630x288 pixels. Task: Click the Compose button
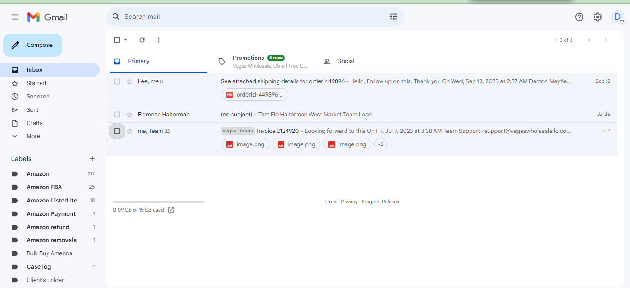(33, 45)
